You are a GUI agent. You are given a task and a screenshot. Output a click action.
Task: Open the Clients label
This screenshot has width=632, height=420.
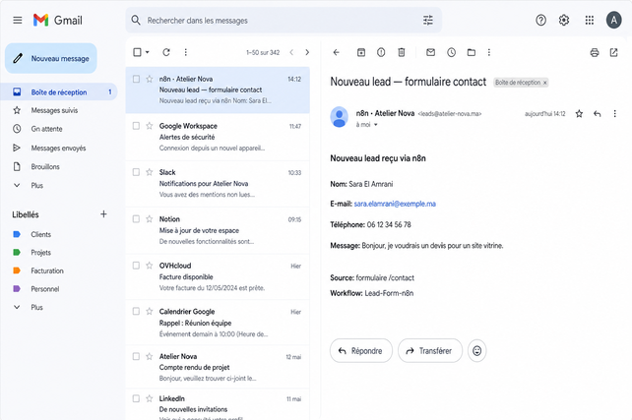point(40,234)
